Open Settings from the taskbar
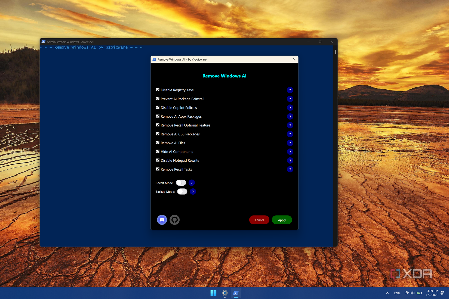449x299 pixels. click(x=224, y=293)
